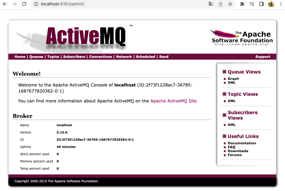The image size is (285, 191).
Task: Open the Queues page
Action: point(36,57)
